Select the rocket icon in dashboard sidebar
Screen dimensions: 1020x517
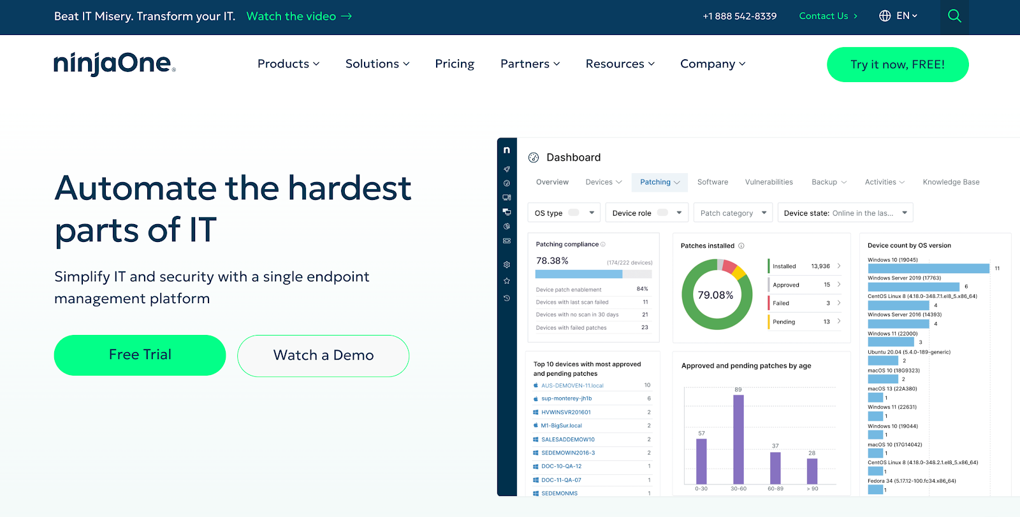507,169
